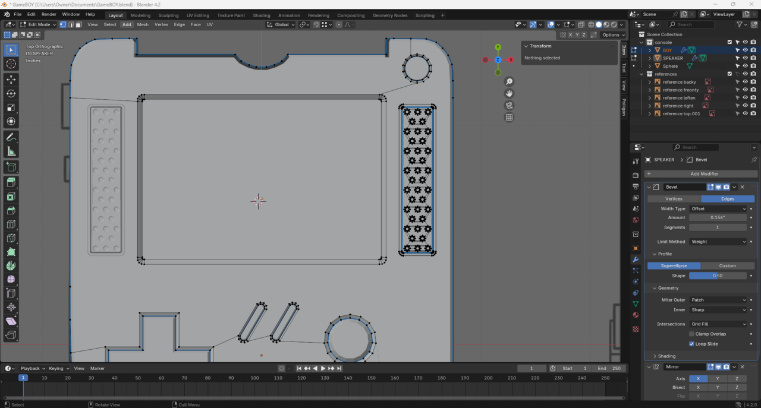Select the Annotate pencil tool
761x408 pixels.
point(11,137)
